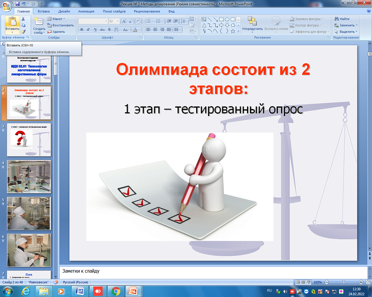Toggle italic with the К button

point(88,29)
